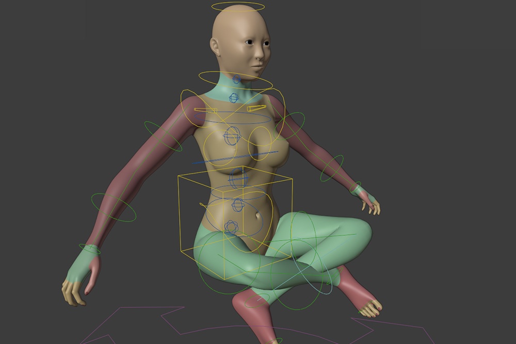Select the teal neck area of the mesh
The image size is (516, 344).
(x=240, y=88)
